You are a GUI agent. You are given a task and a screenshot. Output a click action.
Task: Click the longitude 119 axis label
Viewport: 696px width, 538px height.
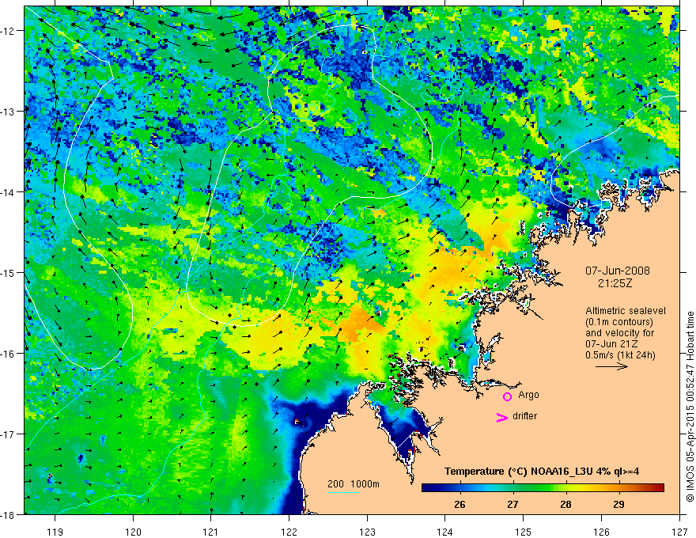click(55, 532)
